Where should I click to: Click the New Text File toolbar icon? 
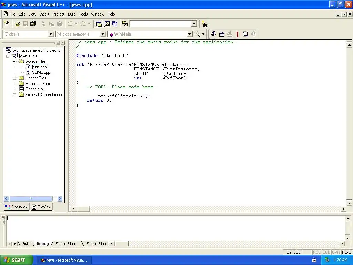click(x=7, y=24)
